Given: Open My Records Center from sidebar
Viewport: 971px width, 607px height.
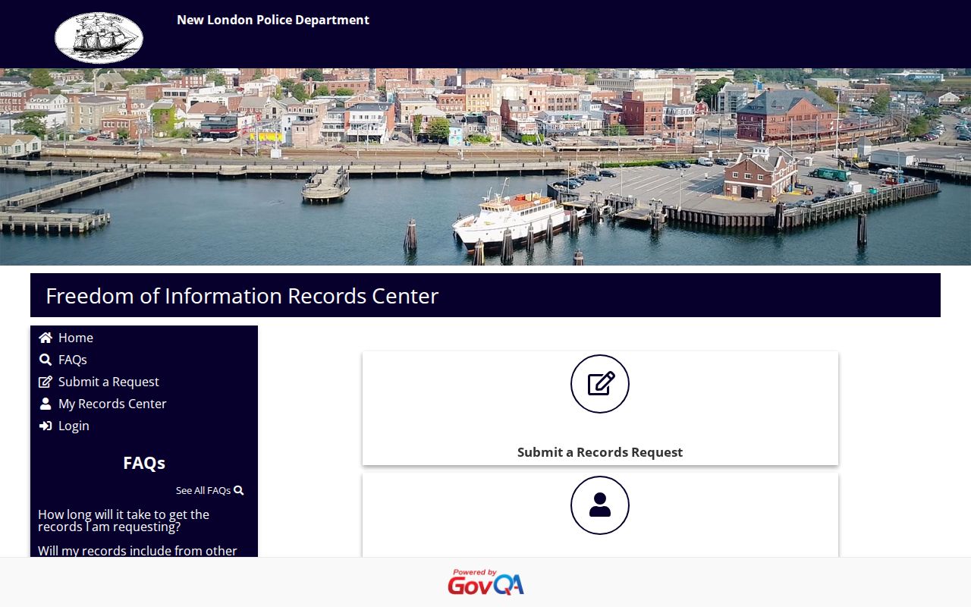Looking at the screenshot, I should [x=112, y=404].
